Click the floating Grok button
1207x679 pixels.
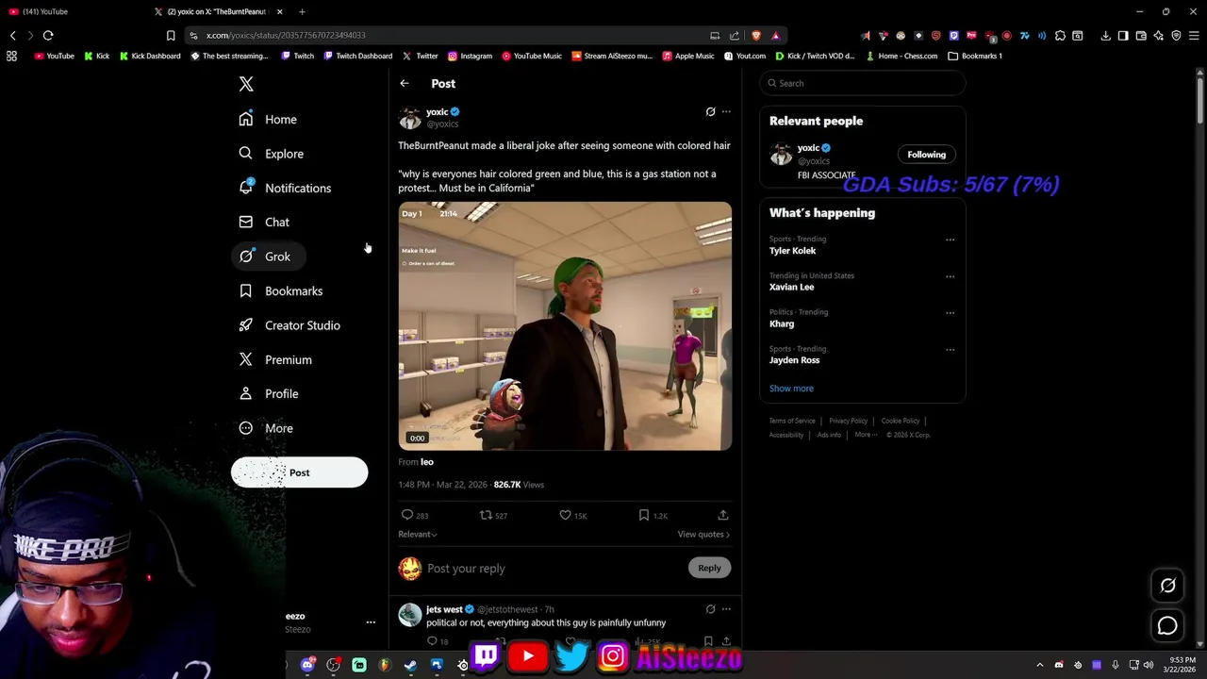(1167, 586)
